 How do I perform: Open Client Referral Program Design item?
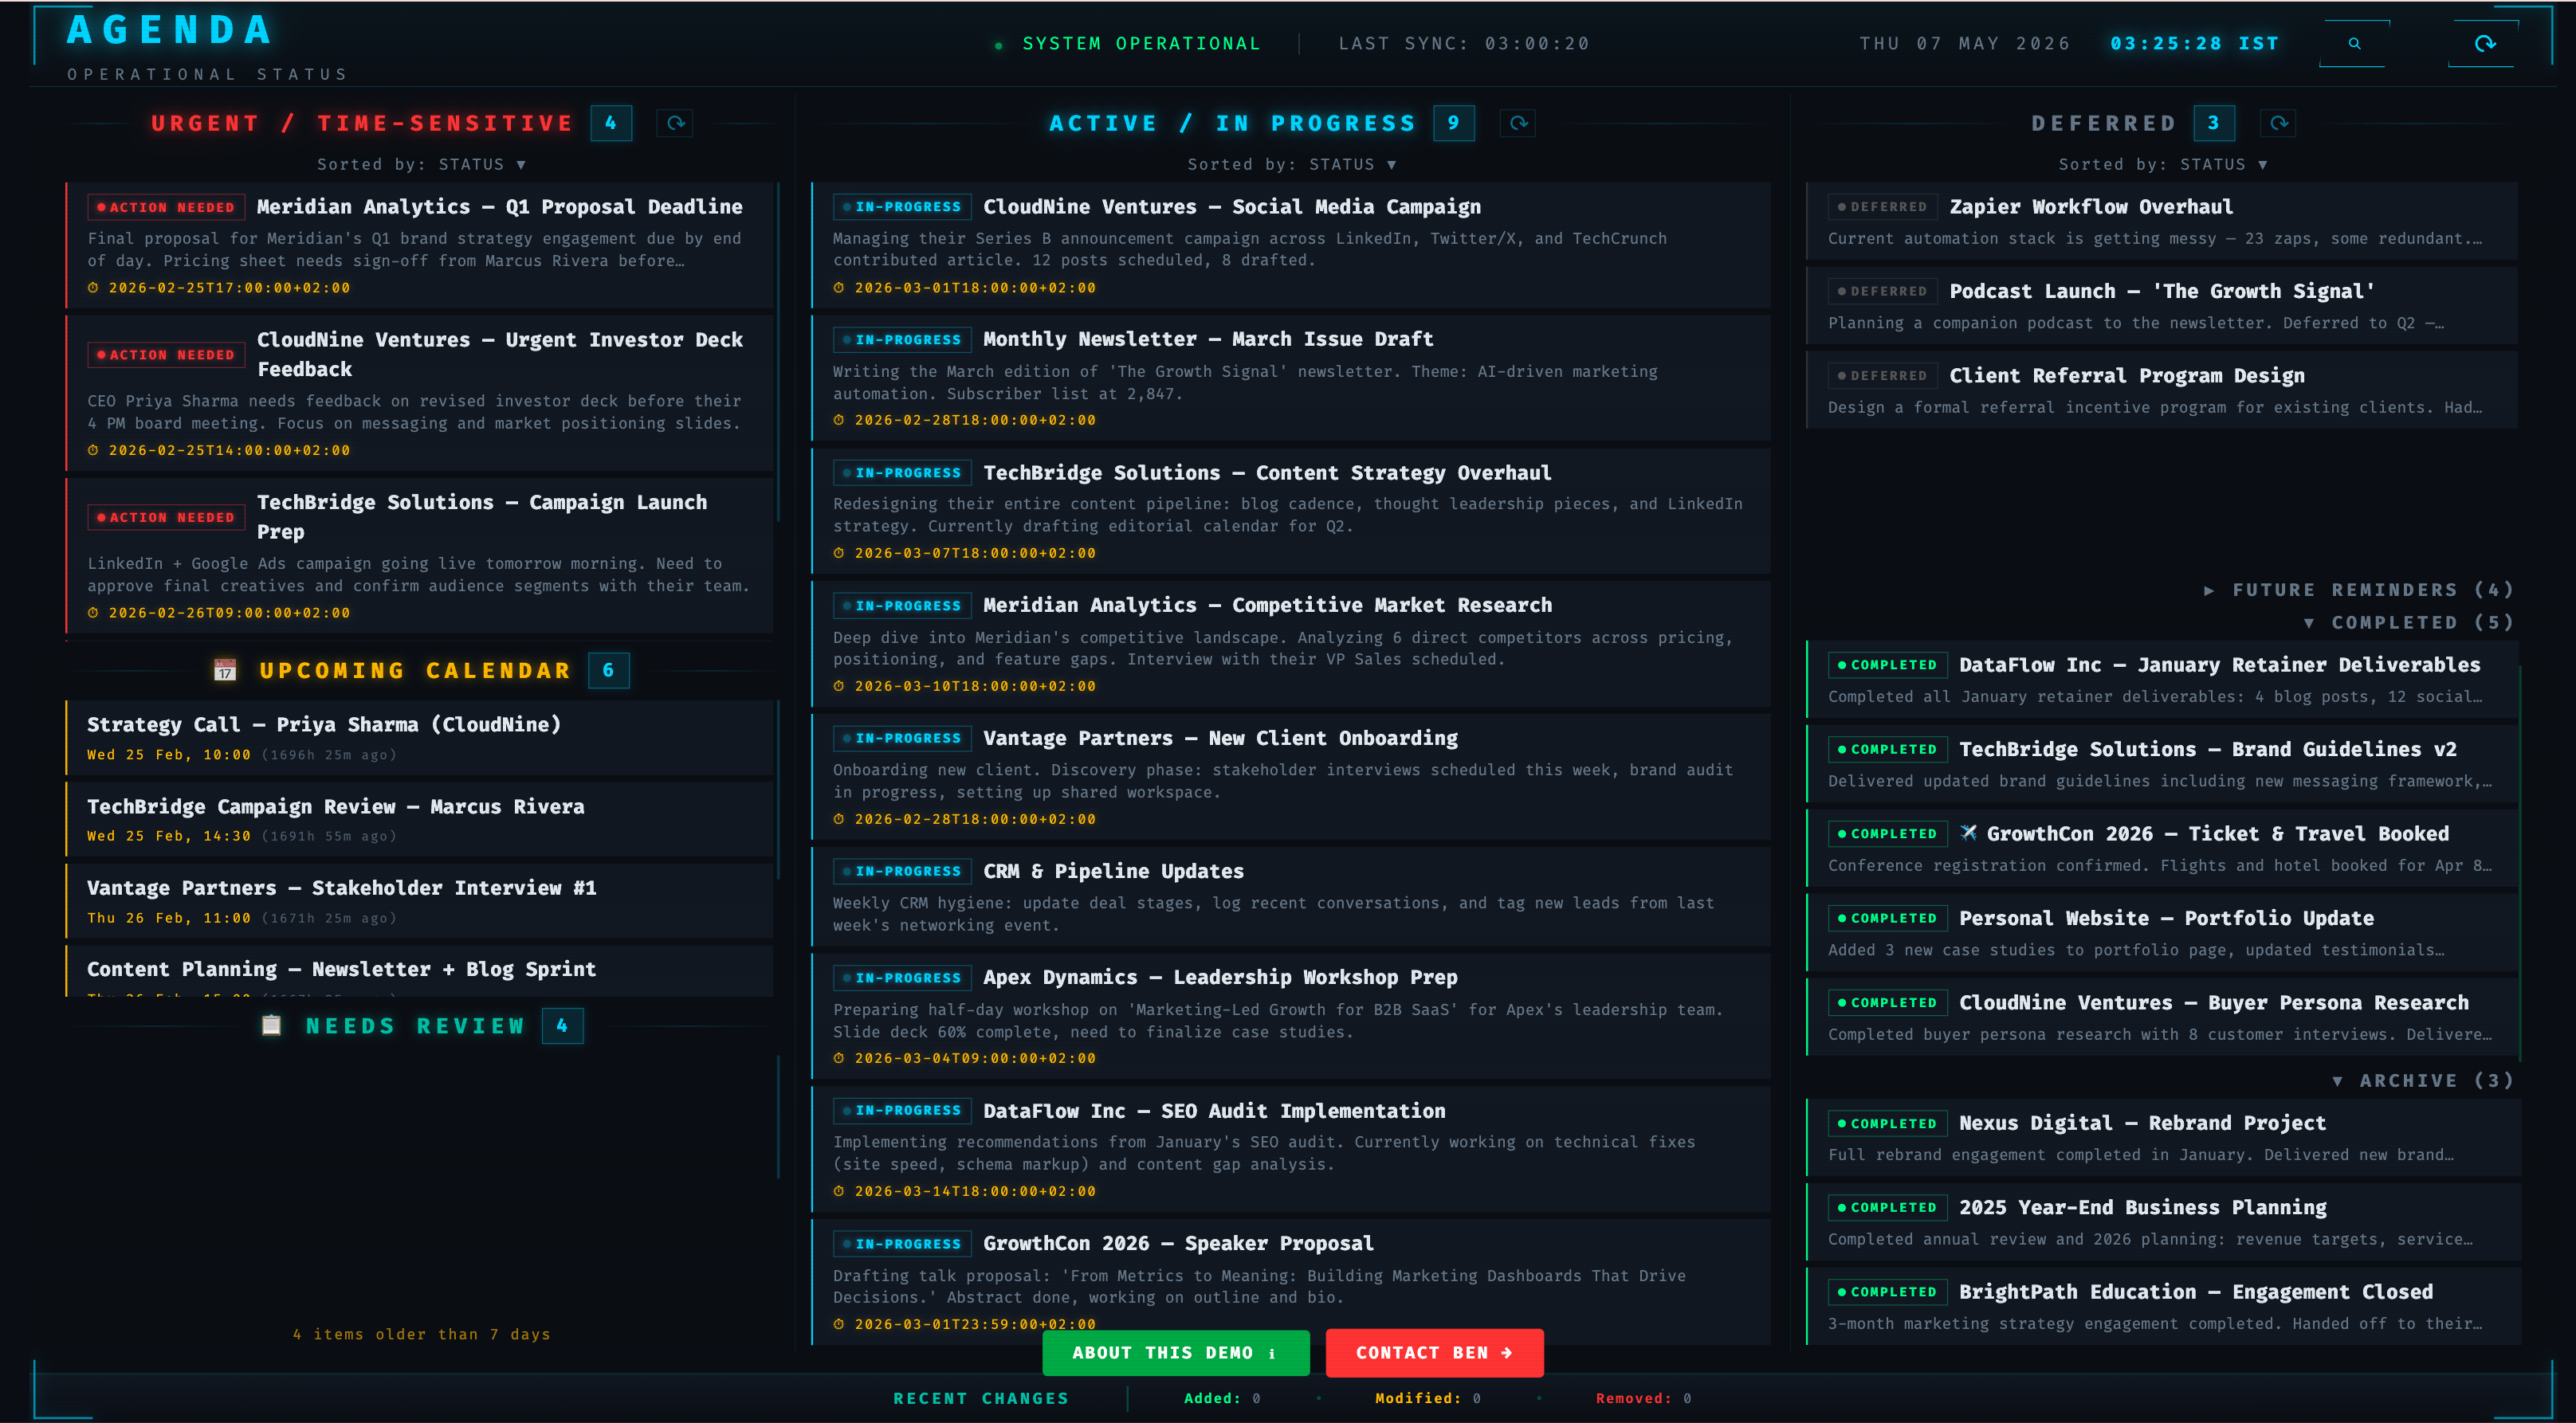pyautogui.click(x=2162, y=390)
